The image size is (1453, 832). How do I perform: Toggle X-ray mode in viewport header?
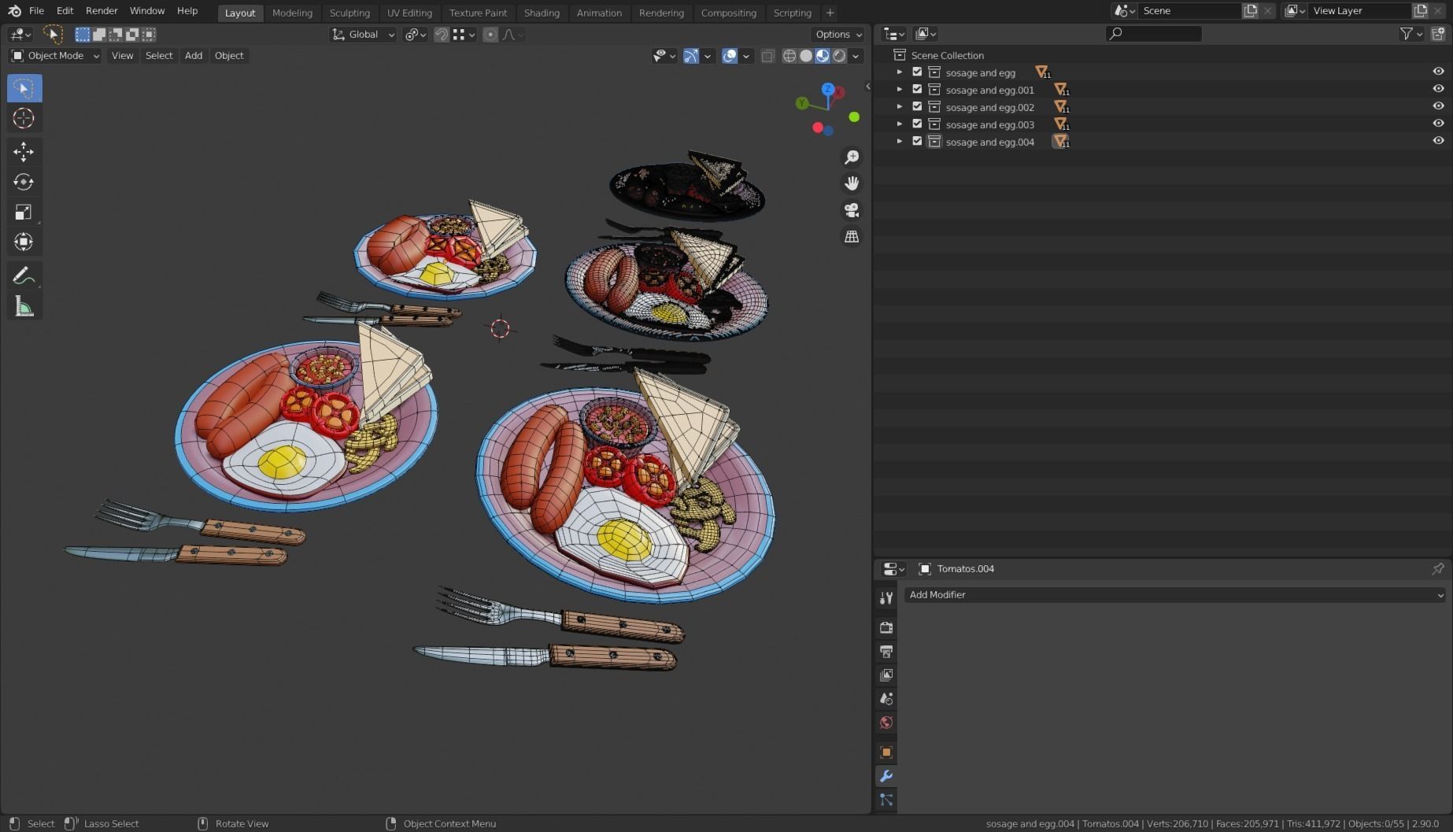[x=767, y=56]
